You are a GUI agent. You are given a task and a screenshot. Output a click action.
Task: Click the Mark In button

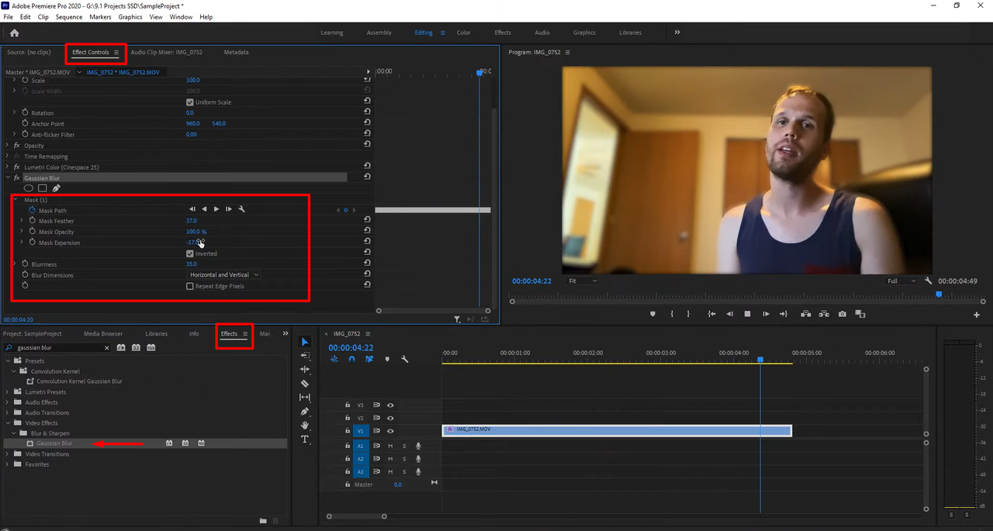pyautogui.click(x=671, y=314)
